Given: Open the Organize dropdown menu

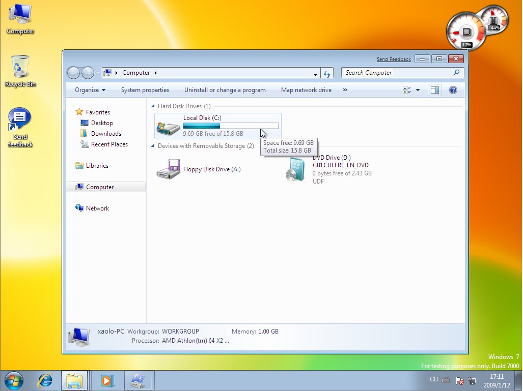Looking at the screenshot, I should coord(90,89).
